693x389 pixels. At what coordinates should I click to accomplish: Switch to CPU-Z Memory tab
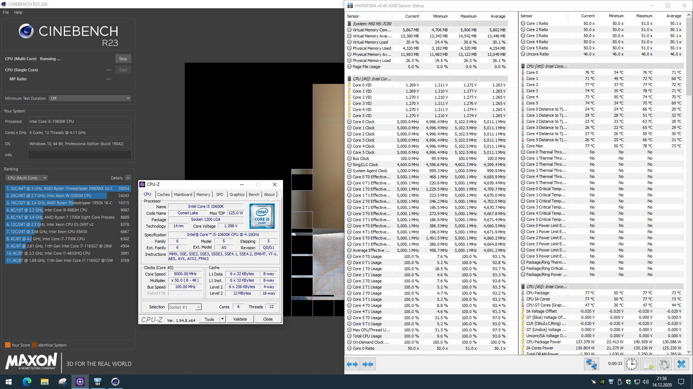pyautogui.click(x=203, y=194)
